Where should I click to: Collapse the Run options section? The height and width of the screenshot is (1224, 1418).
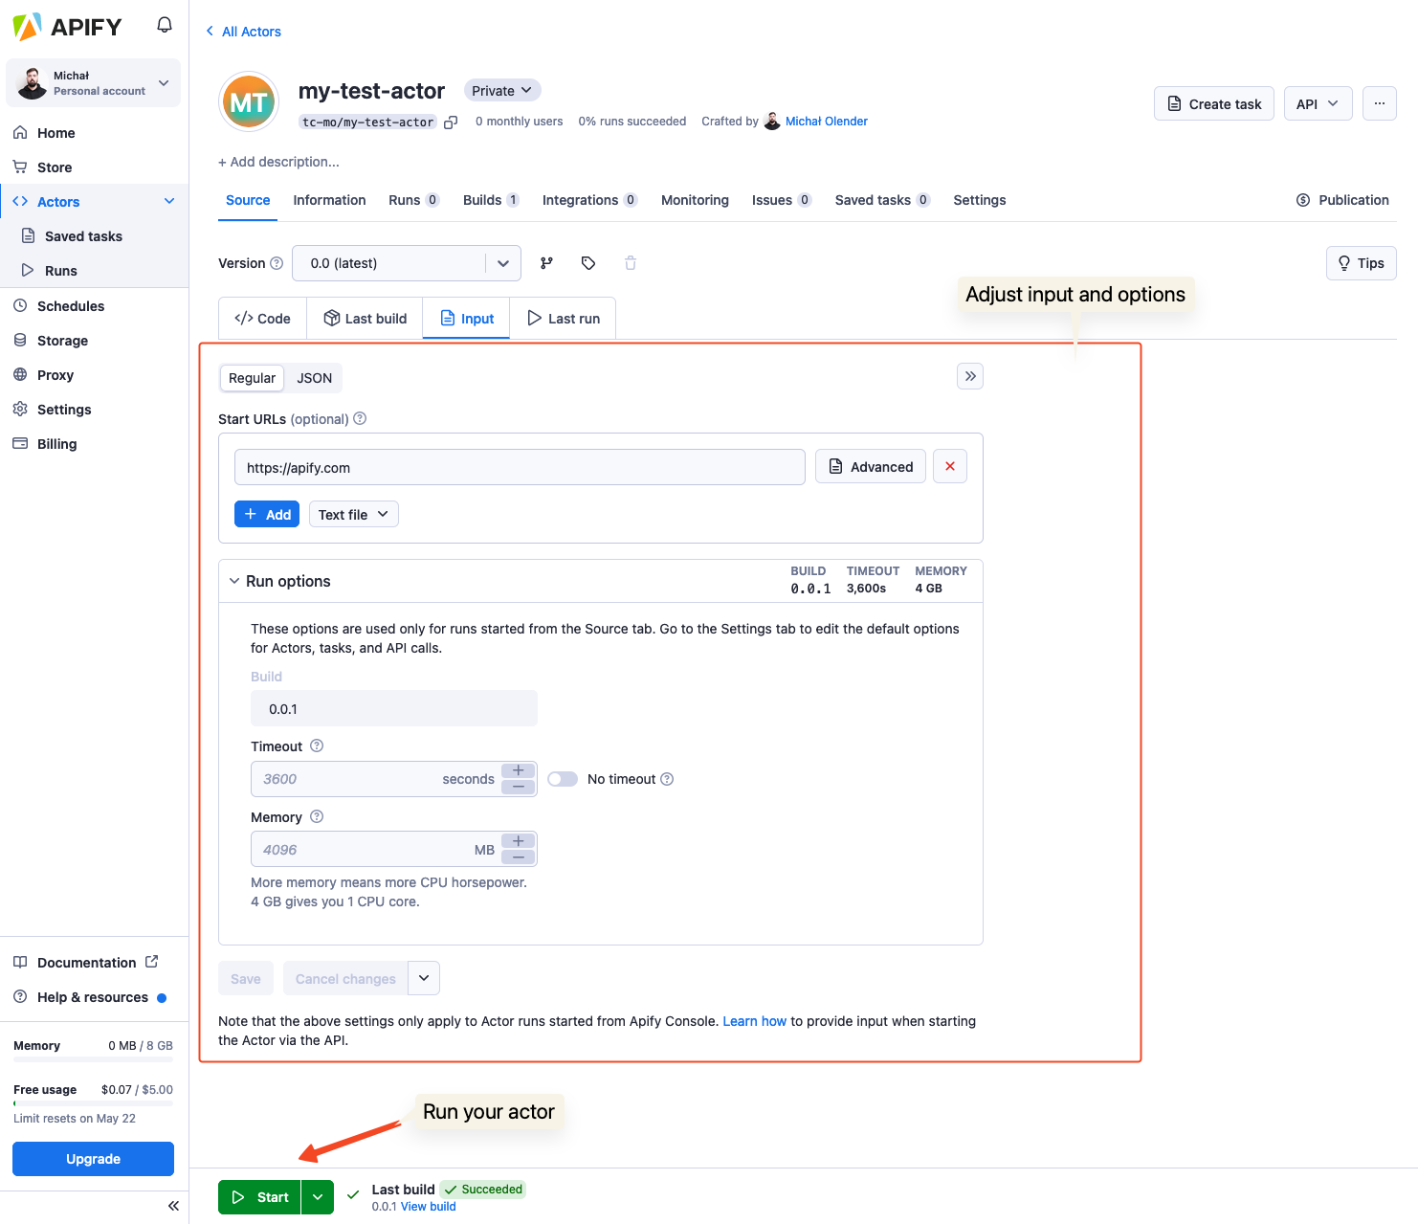234,581
